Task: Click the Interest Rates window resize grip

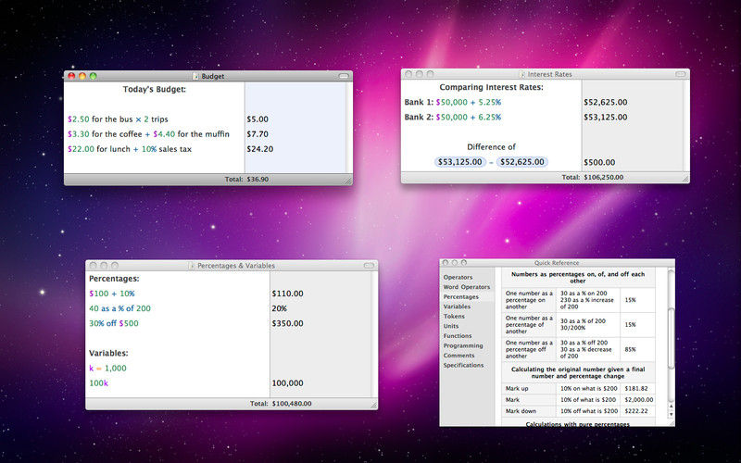Action: (x=684, y=178)
